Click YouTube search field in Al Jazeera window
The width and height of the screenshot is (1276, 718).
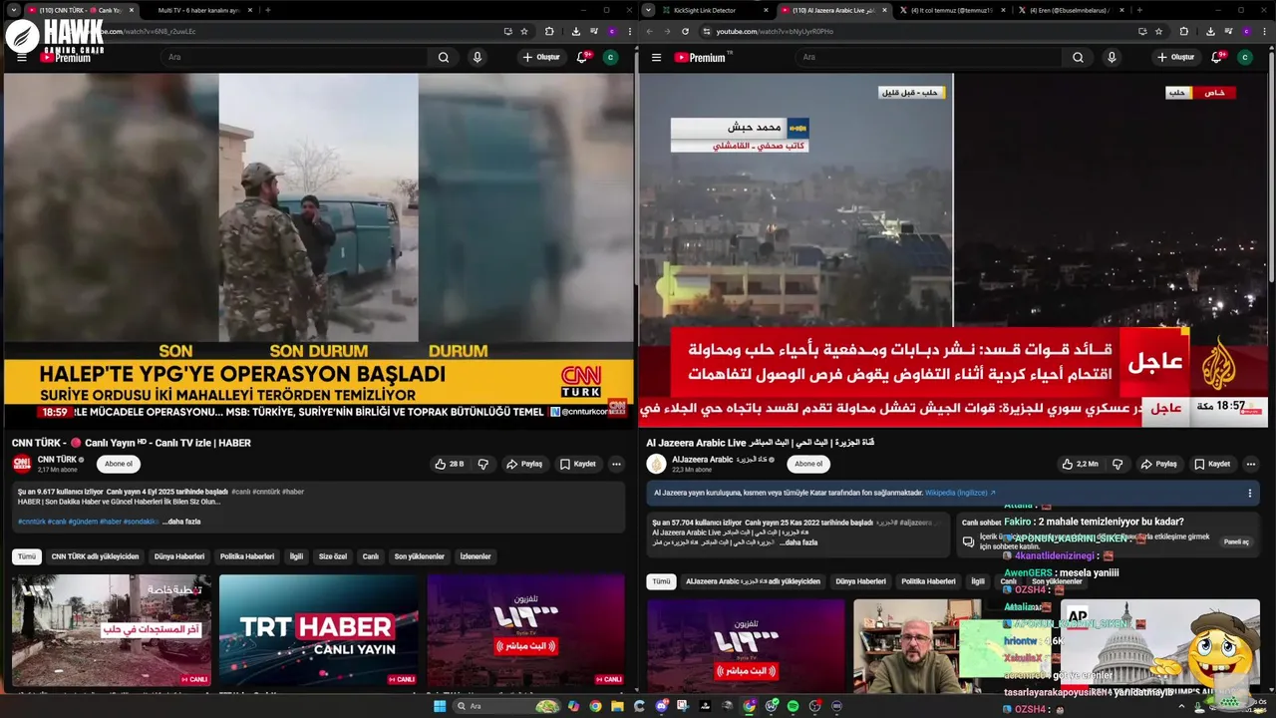(x=928, y=57)
